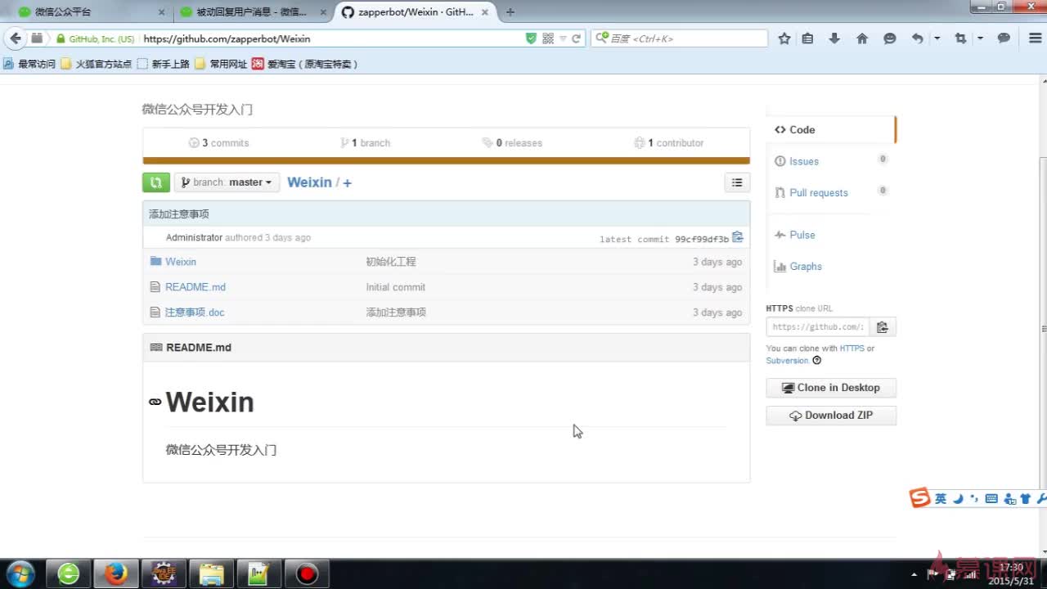1047x589 pixels.
Task: Open the bookmarks list icon
Action: click(x=807, y=38)
